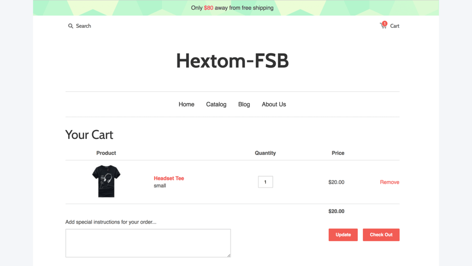Remove the Headset Tee from cart
This screenshot has width=472, height=266.
389,182
